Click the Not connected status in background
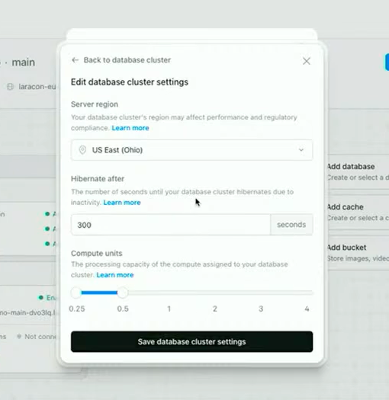389x400 pixels. click(x=37, y=337)
